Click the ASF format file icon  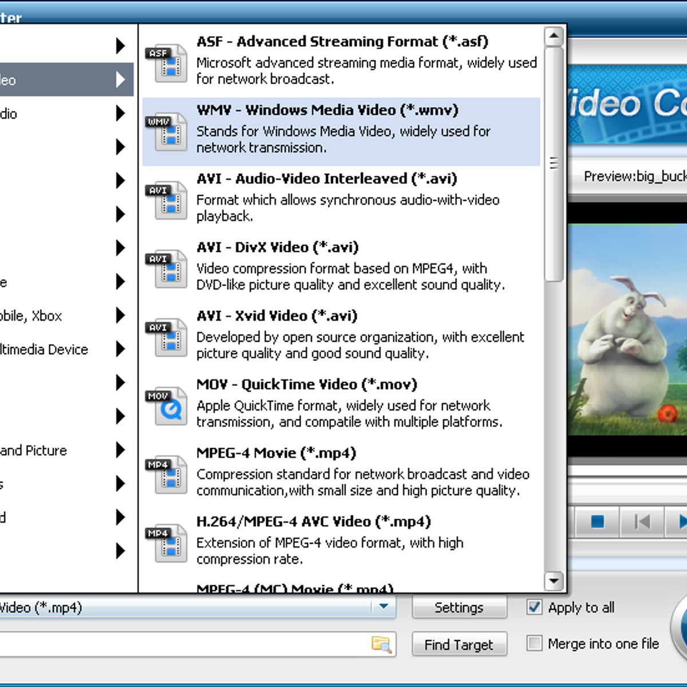click(166, 63)
